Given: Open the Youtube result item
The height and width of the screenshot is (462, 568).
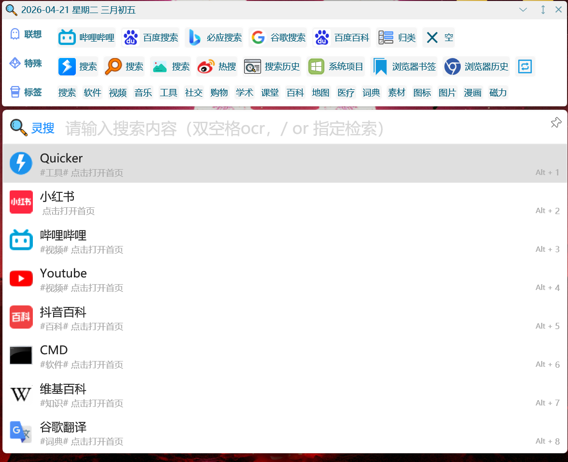Looking at the screenshot, I should pyautogui.click(x=284, y=279).
